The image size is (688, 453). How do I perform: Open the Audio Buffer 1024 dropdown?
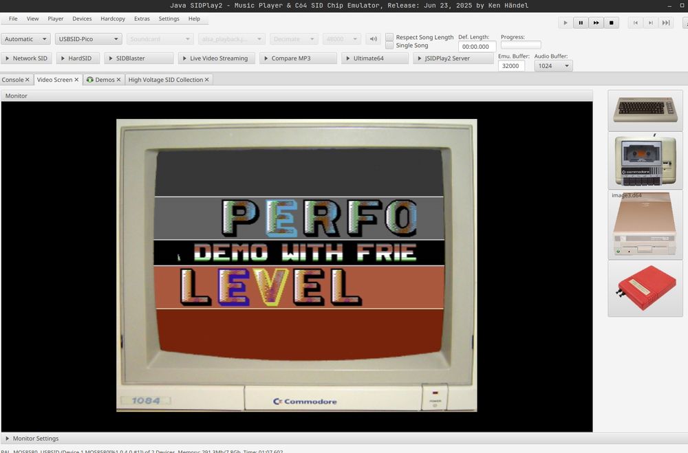pos(553,66)
